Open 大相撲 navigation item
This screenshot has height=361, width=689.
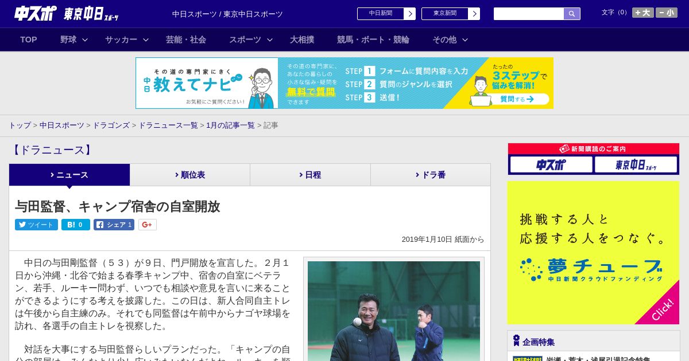(302, 40)
